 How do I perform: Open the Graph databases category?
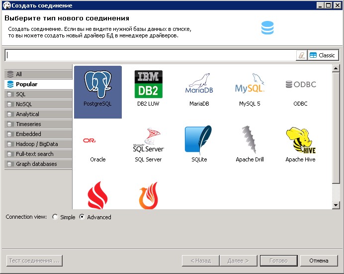(x=38, y=164)
